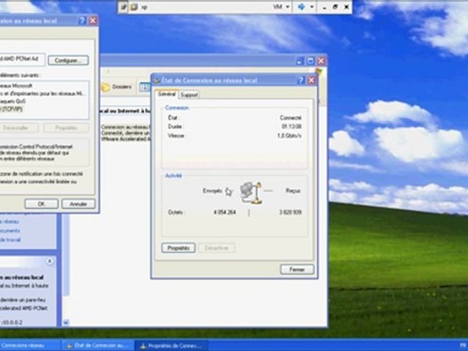
Task: Click the folder-like icon next to 'xp' in VM bar
Action: click(x=134, y=7)
